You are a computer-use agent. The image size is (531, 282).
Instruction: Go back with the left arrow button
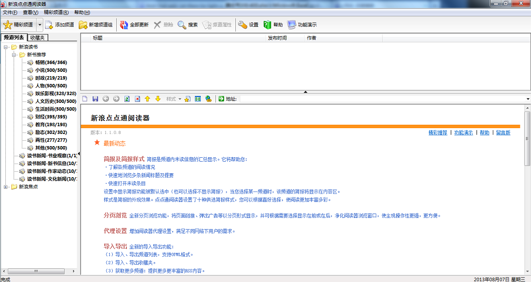[x=106, y=99]
